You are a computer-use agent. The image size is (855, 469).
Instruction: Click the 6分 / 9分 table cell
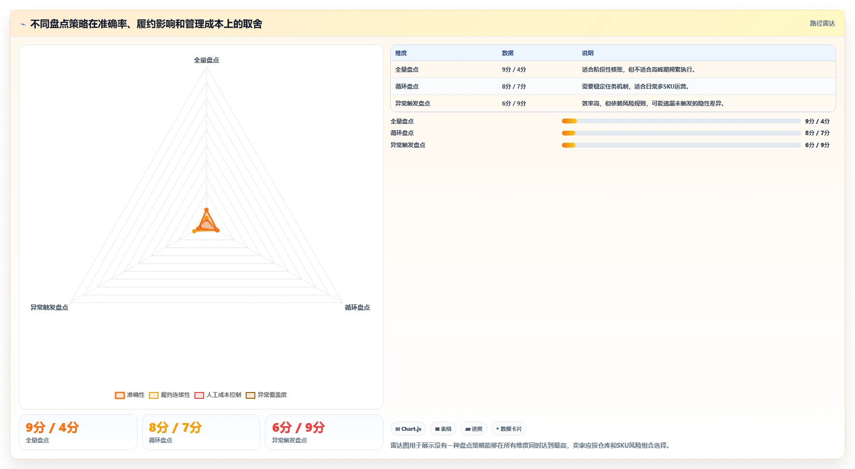514,104
